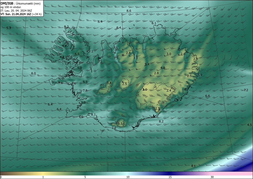253x179 pixels.
Task: Click the 3.1 value on the map
Action: pyautogui.click(x=120, y=123)
